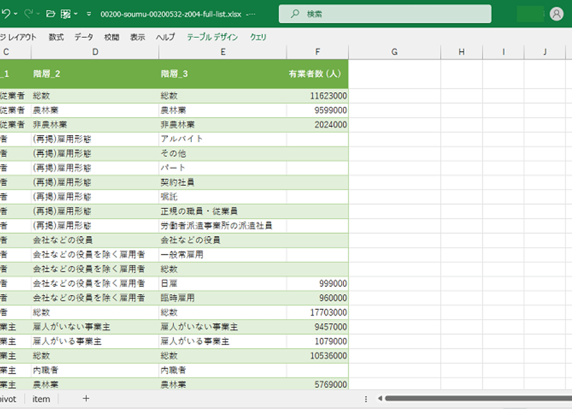Switch to the データ ribbon tab
The height and width of the screenshot is (409, 572).
click(84, 37)
